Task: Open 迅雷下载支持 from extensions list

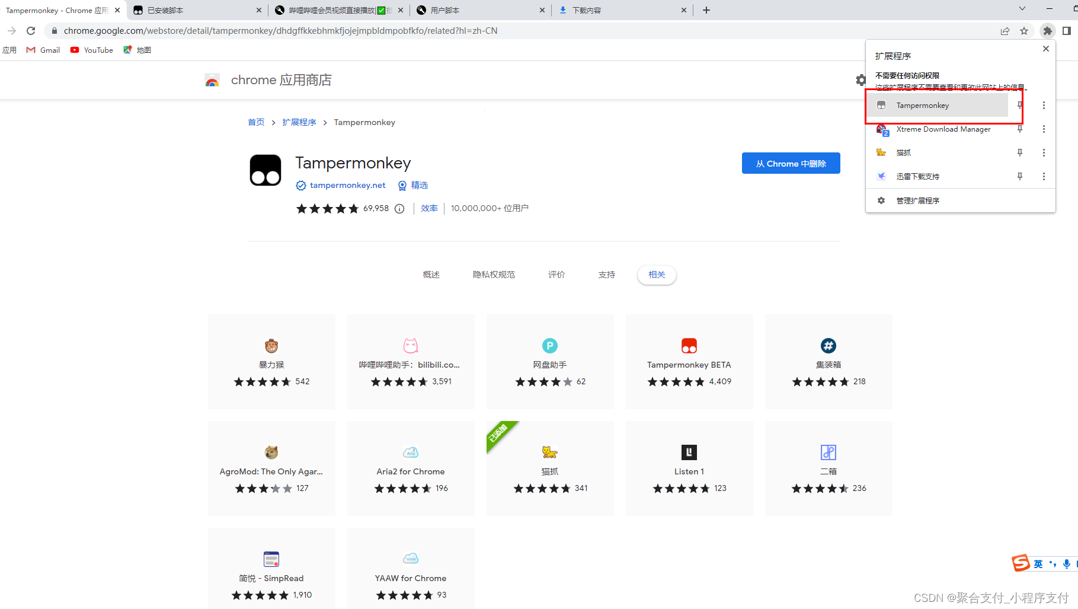Action: [x=937, y=176]
